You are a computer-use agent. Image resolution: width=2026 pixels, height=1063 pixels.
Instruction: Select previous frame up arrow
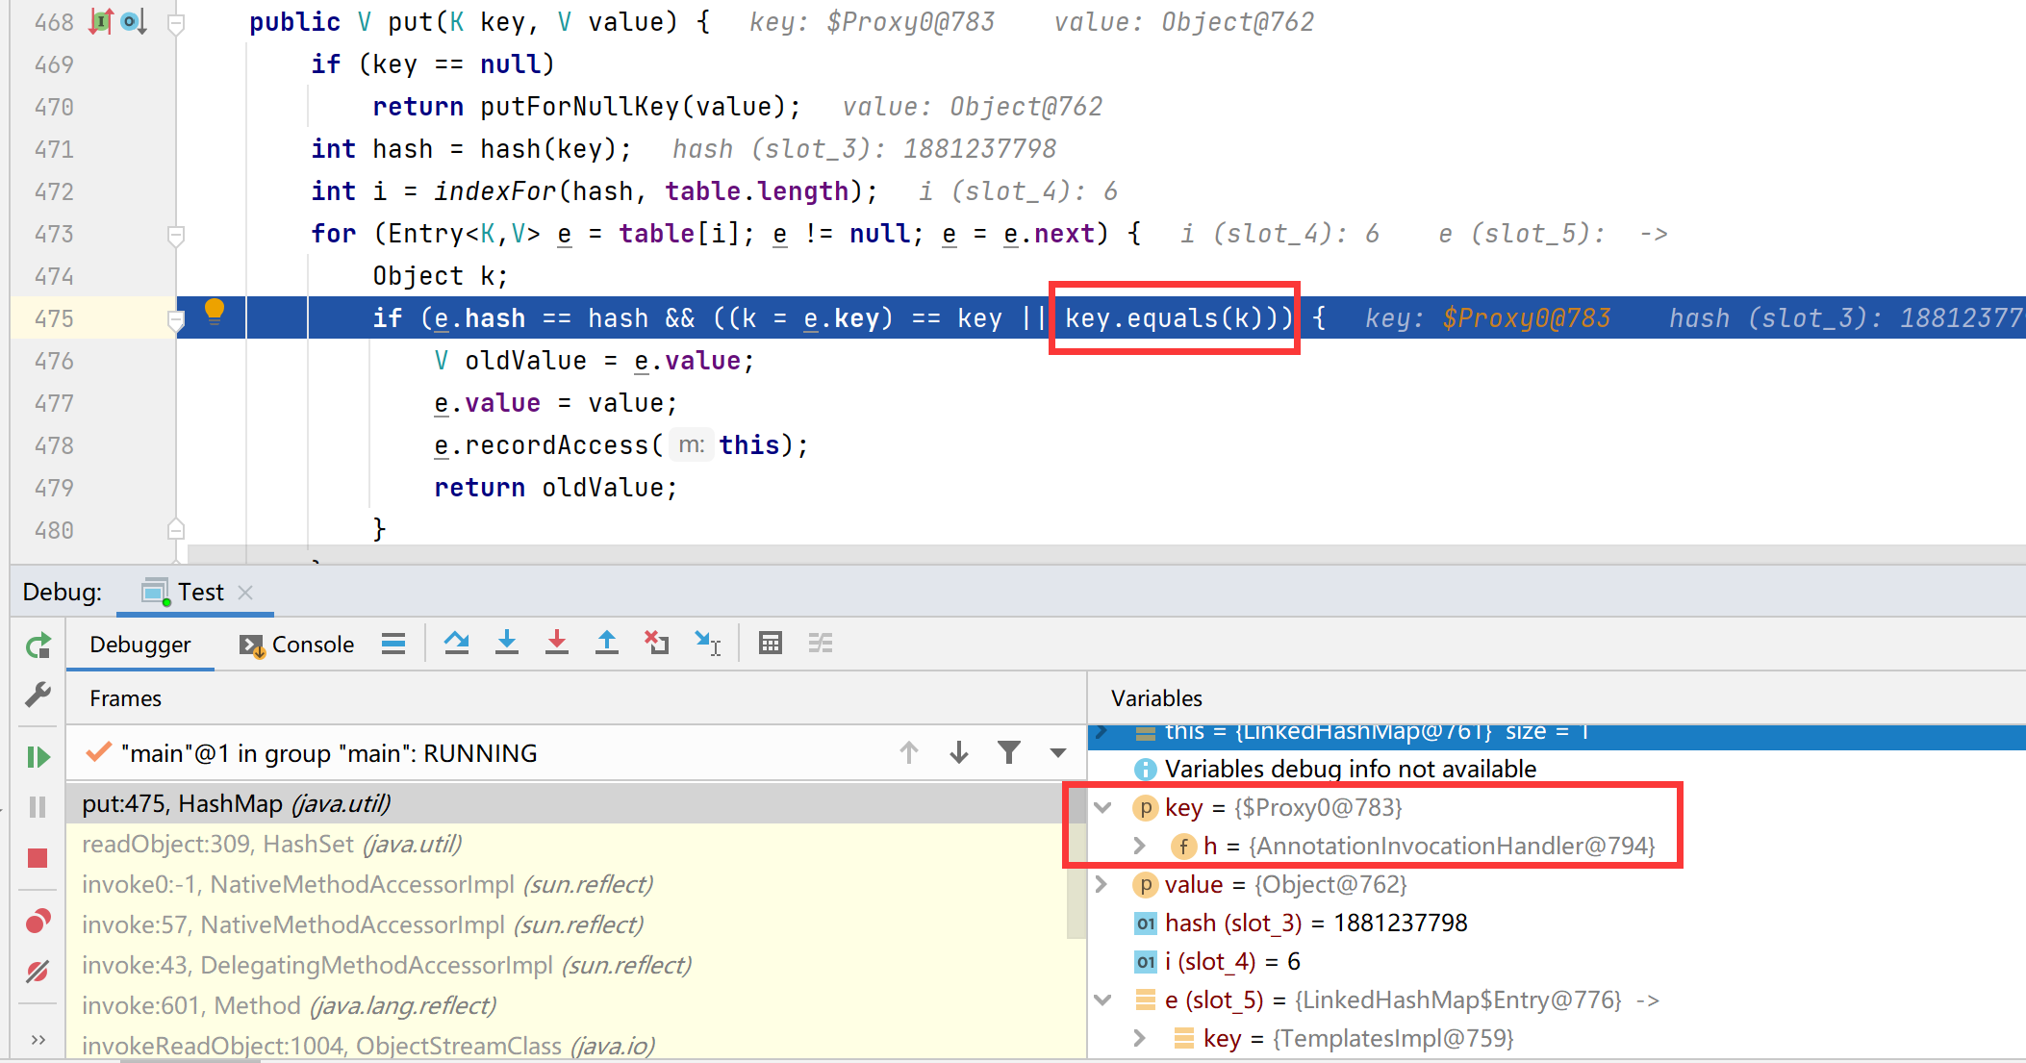click(909, 752)
